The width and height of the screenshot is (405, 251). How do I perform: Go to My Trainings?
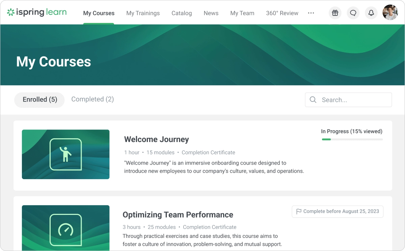coord(143,13)
